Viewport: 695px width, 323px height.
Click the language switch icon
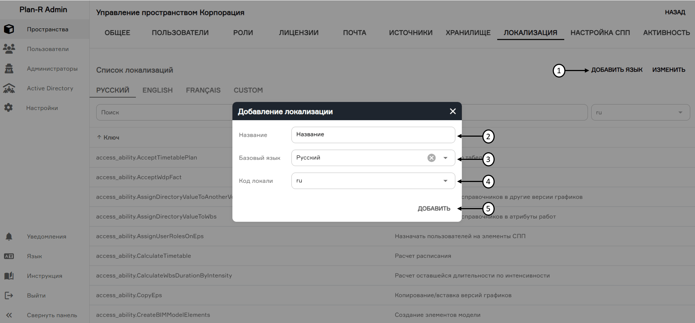pyautogui.click(x=9, y=256)
